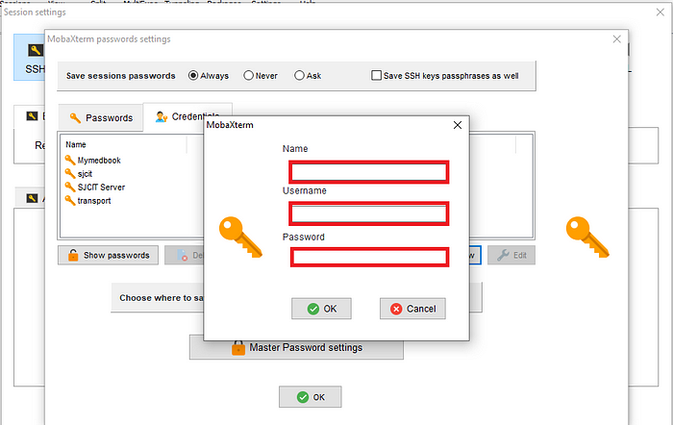Click key icon next to Mymedbook

click(x=70, y=160)
